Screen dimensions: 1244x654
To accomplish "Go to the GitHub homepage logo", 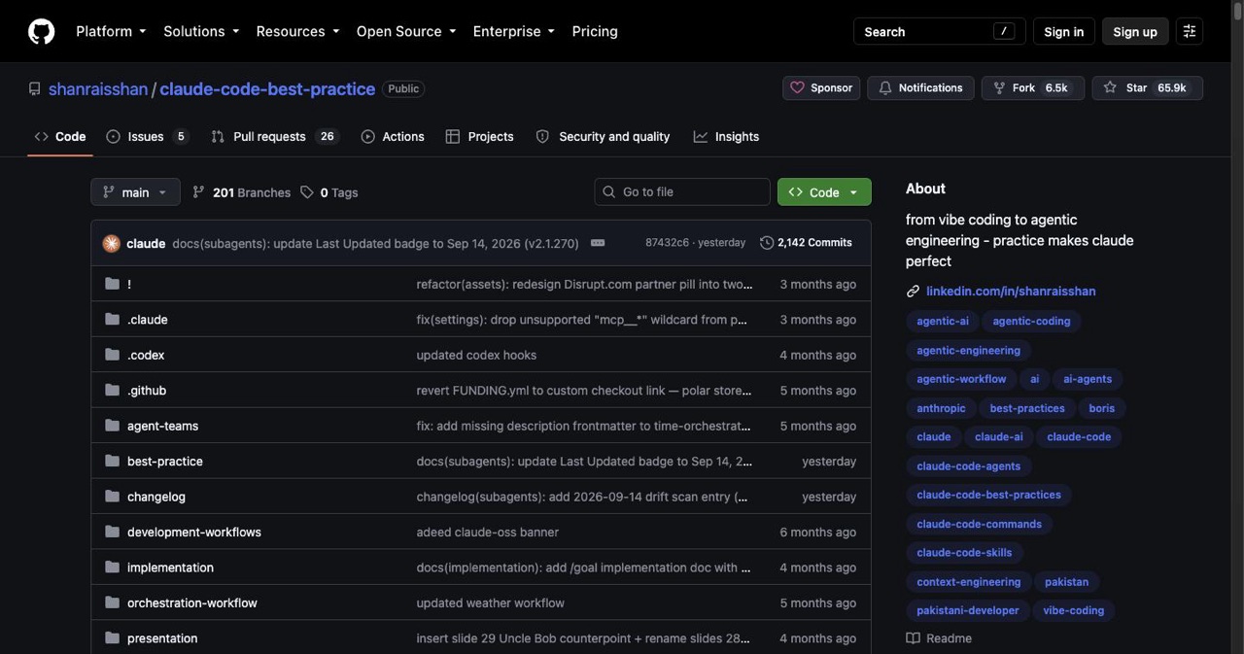I will click(41, 31).
